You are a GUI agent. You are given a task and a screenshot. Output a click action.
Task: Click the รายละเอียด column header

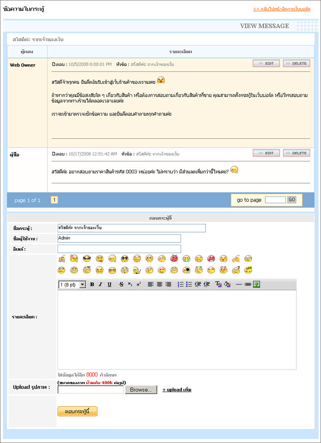(181, 52)
